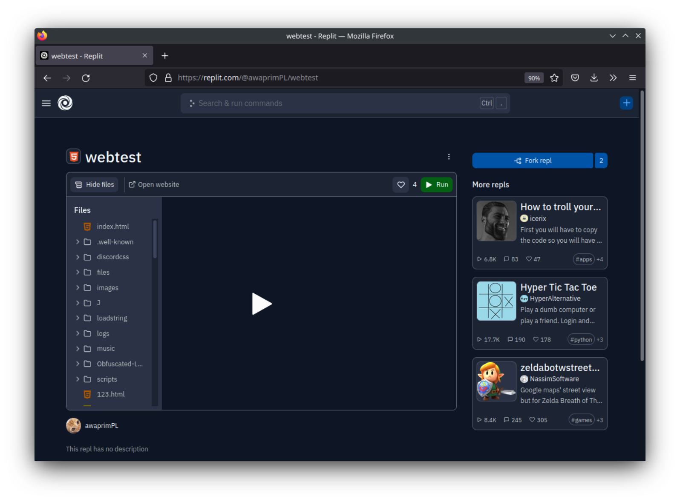Expand the .well-known folder chevron
The image size is (680, 502).
(x=78, y=242)
